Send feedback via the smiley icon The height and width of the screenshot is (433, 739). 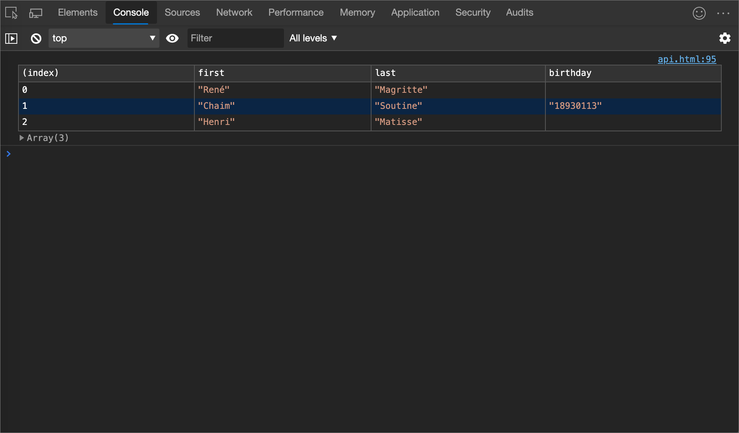pyautogui.click(x=699, y=13)
